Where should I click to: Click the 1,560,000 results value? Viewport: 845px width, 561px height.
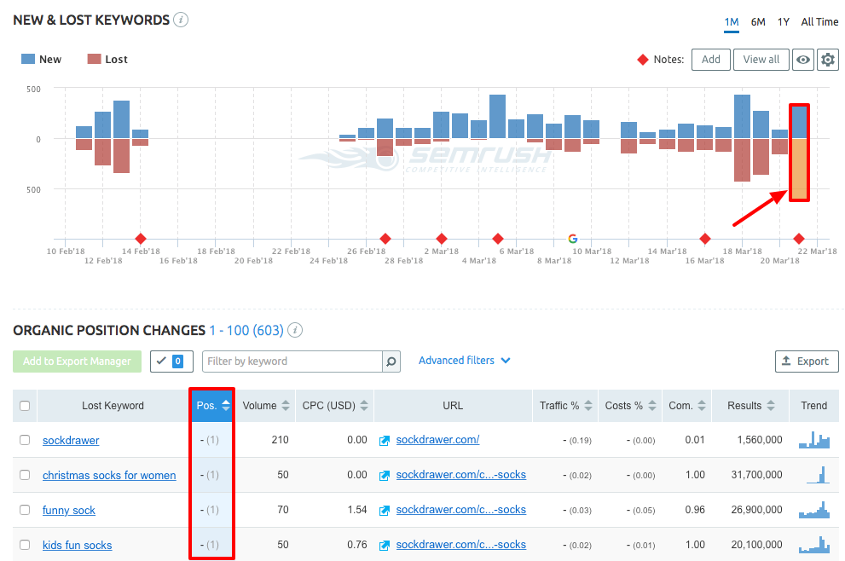[x=760, y=440]
